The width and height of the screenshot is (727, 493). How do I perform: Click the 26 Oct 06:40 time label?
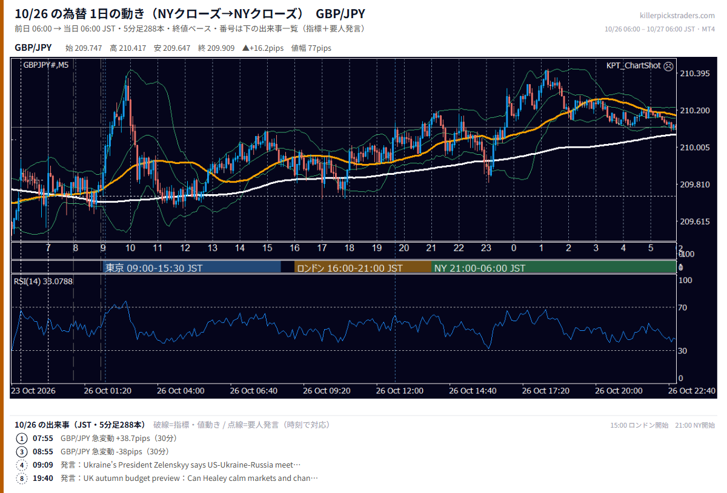pyautogui.click(x=253, y=391)
